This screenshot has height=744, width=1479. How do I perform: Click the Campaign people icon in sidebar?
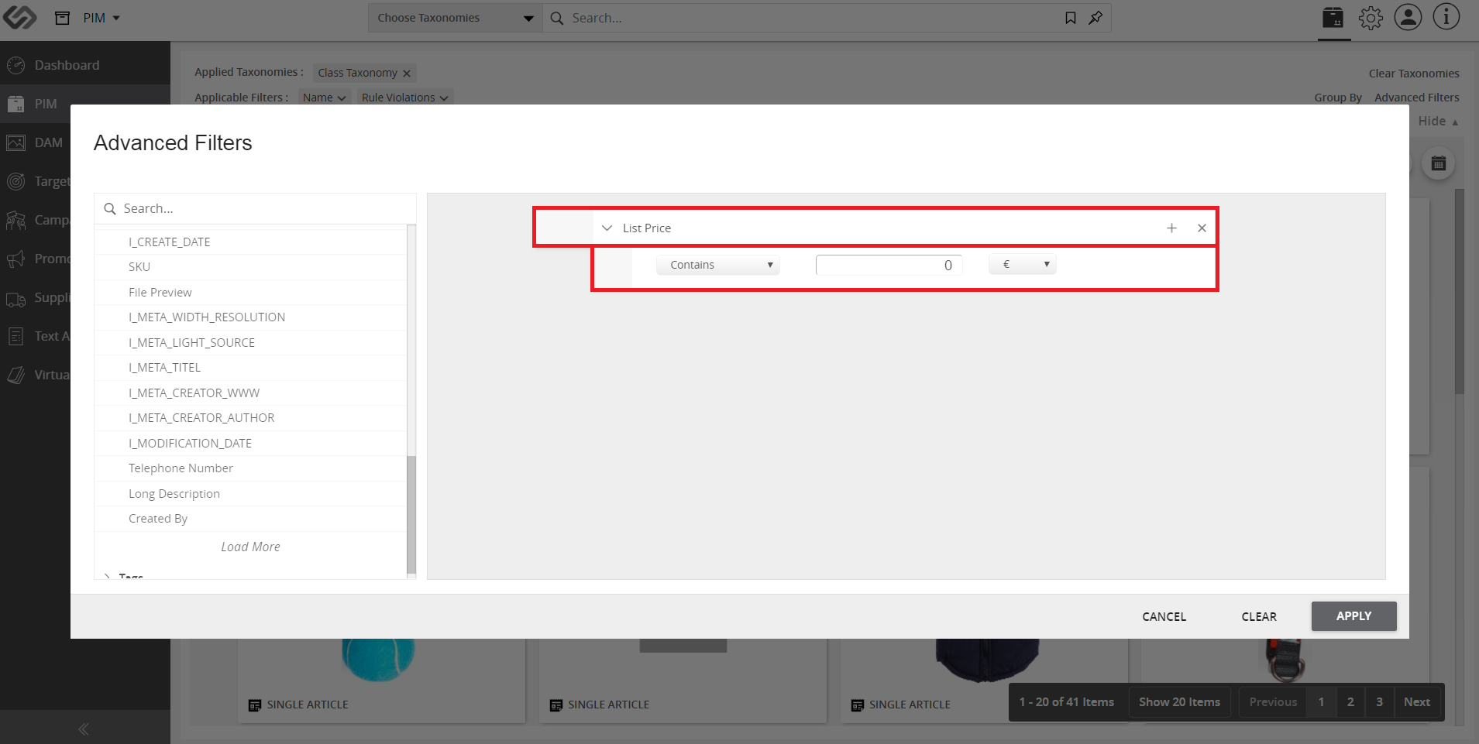16,220
